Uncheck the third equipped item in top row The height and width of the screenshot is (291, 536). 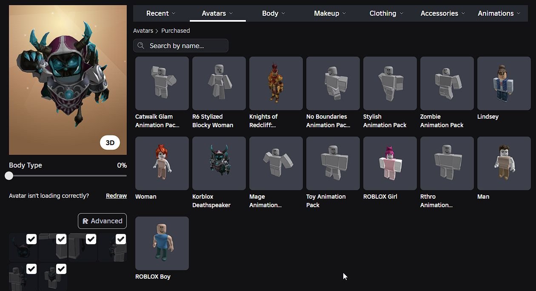click(91, 239)
